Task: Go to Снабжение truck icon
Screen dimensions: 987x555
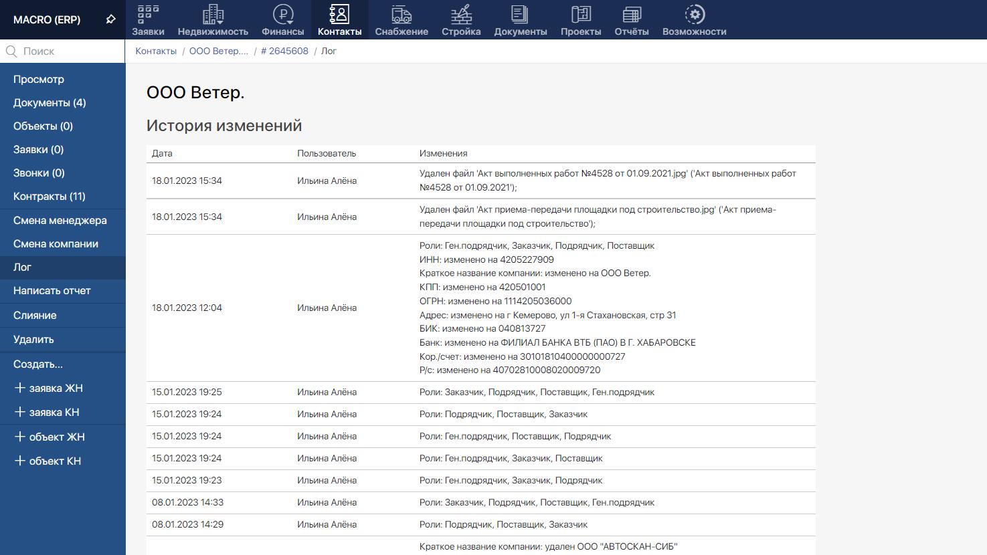Action: (x=401, y=15)
